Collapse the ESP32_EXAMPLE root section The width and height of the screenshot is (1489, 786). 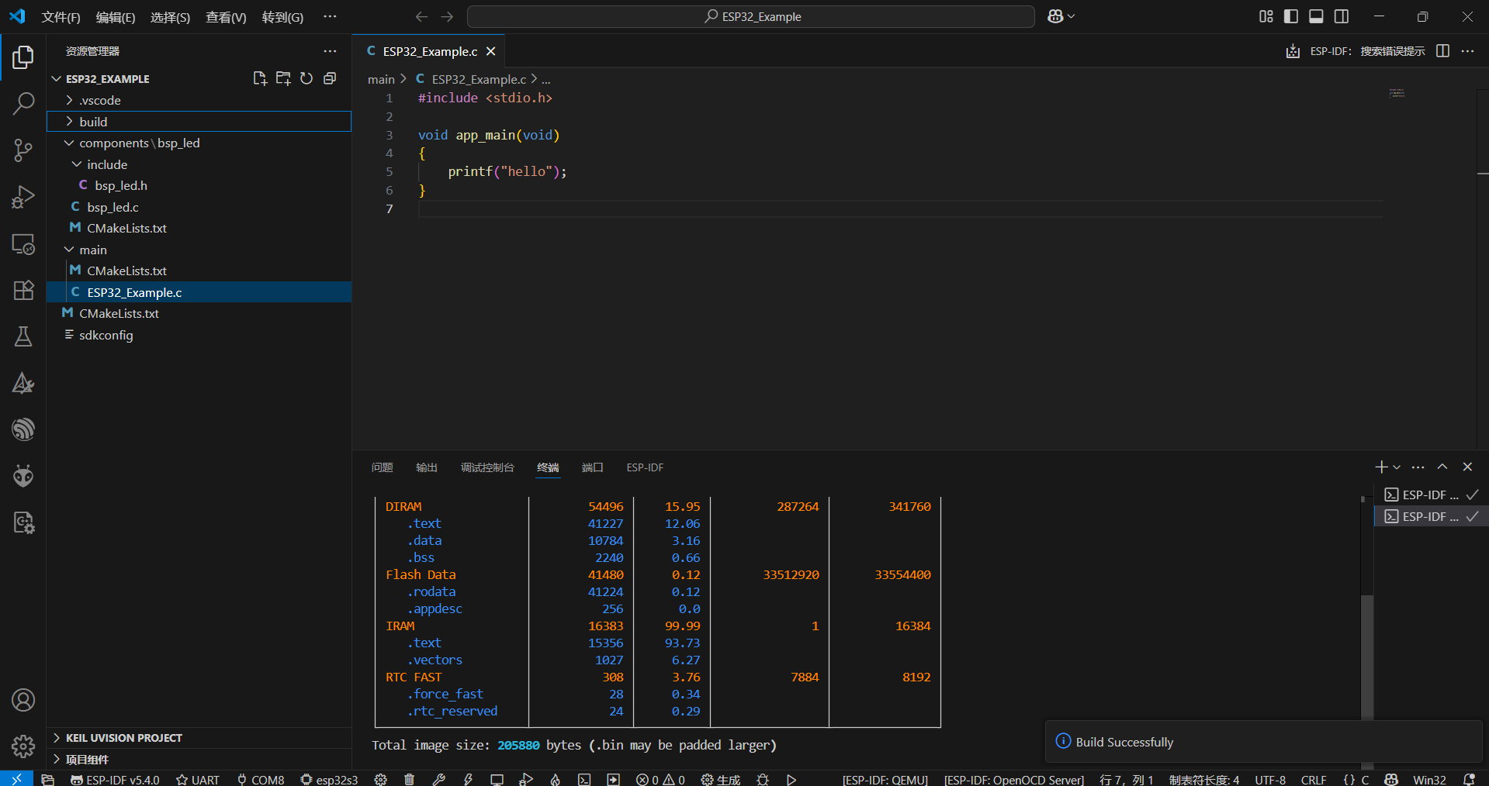[x=108, y=79]
